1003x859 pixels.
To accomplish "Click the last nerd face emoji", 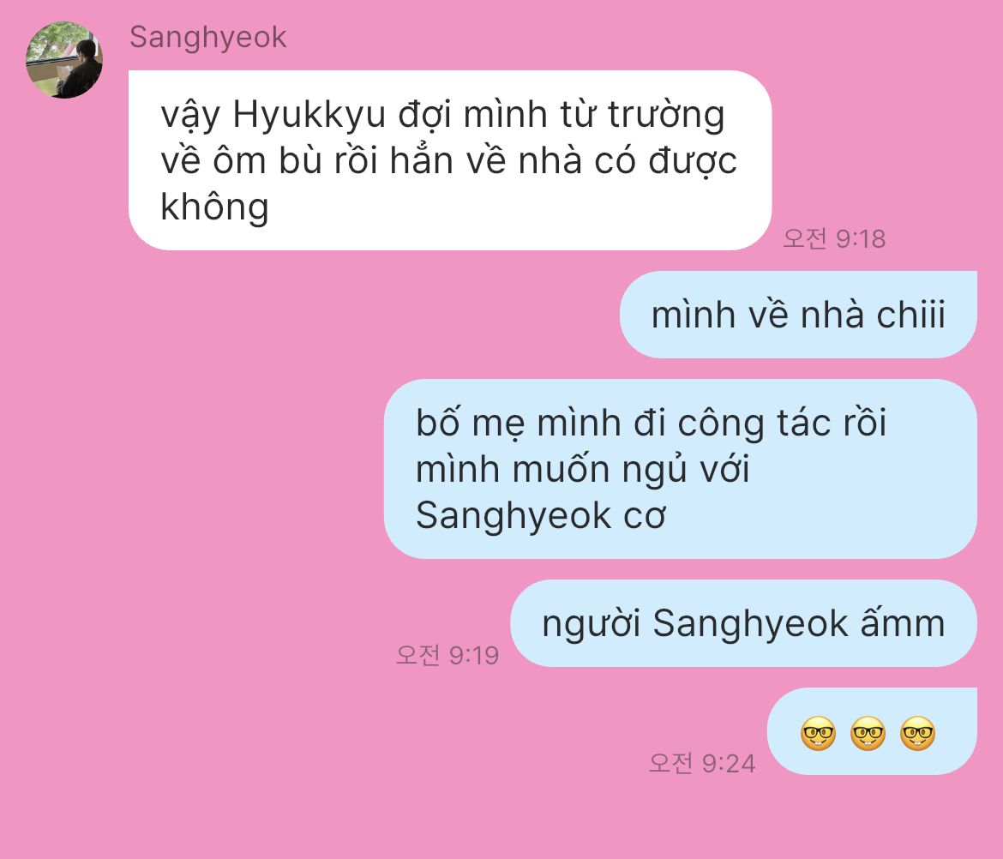I will 918,733.
